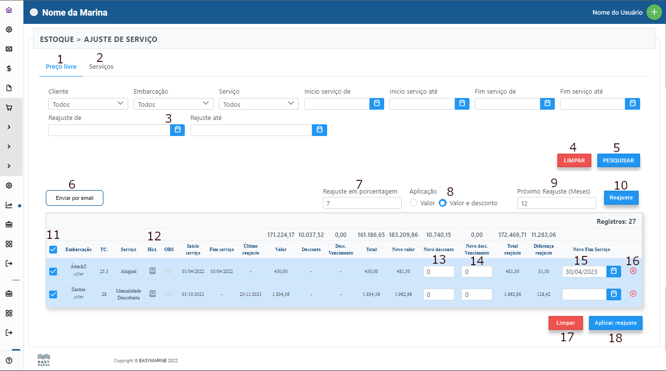Click the dollar sign sidebar icon
Image resolution: width=666 pixels, height=371 pixels.
click(9, 69)
